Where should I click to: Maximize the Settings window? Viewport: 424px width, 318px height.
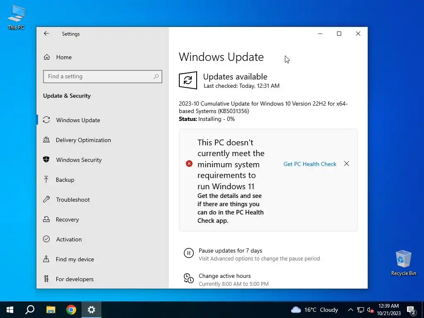point(339,34)
